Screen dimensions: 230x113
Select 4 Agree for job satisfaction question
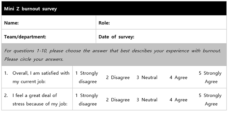click(x=178, y=77)
